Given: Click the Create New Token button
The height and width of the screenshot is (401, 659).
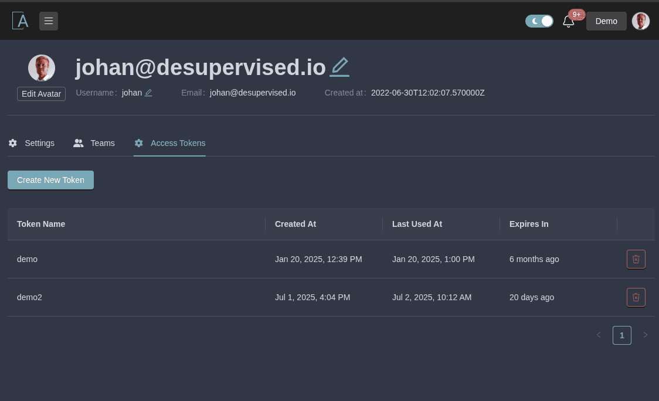Looking at the screenshot, I should point(50,180).
